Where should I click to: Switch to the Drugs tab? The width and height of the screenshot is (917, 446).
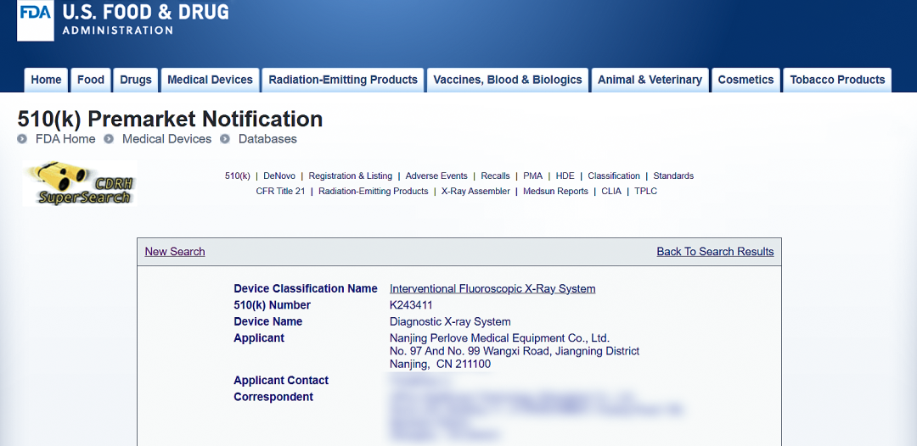(136, 80)
